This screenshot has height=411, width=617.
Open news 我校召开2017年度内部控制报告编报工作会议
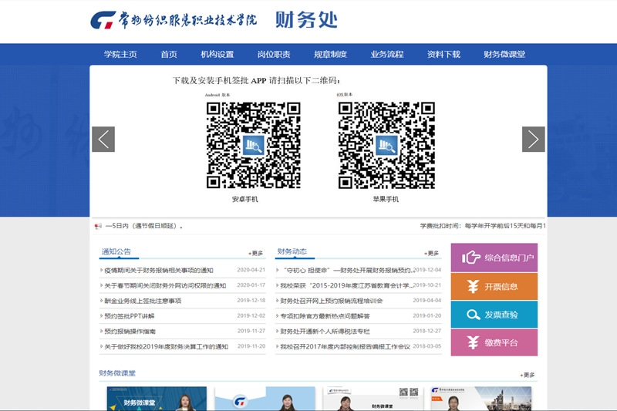(345, 346)
